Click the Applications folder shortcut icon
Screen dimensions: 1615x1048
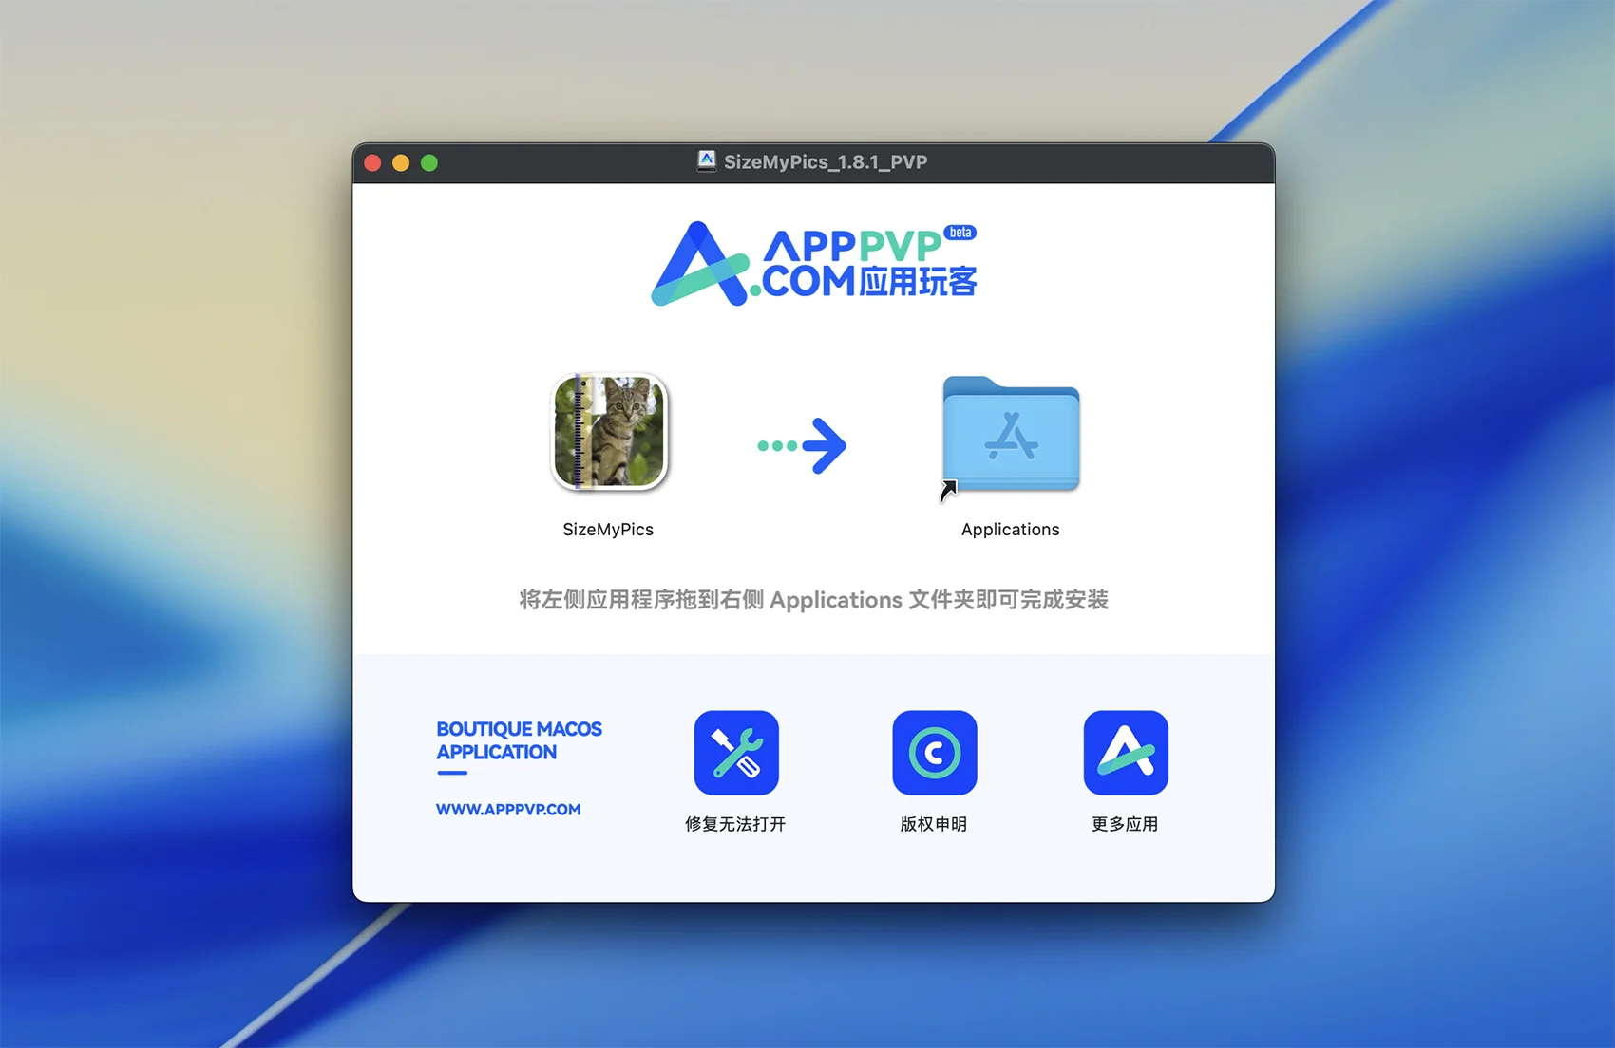pyautogui.click(x=1011, y=434)
